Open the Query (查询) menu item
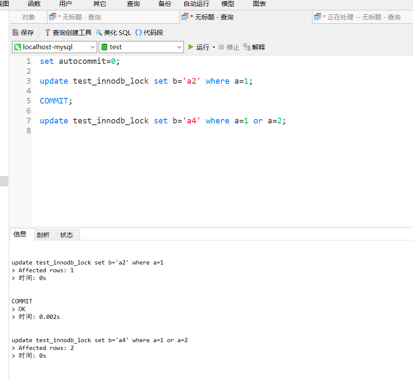Image resolution: width=413 pixels, height=381 pixels. point(133,4)
